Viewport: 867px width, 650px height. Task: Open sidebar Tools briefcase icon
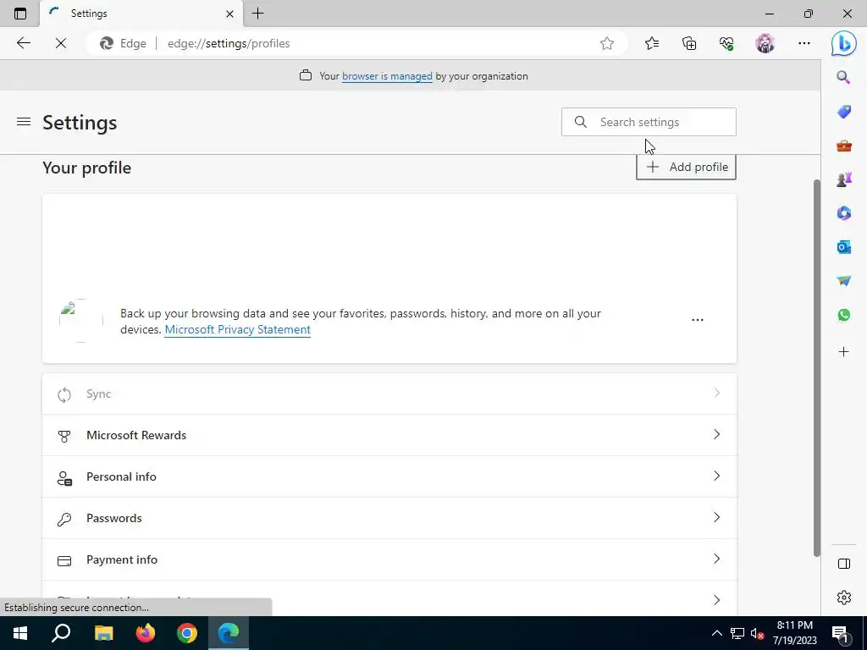coord(844,146)
